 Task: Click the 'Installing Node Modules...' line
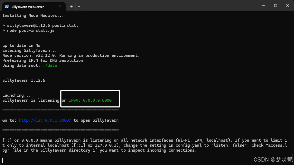click(33, 16)
